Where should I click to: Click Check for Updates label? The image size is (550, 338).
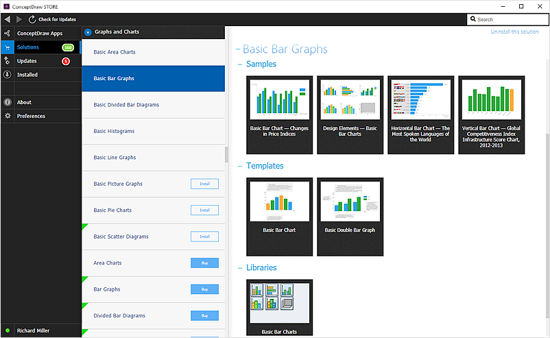[x=57, y=19]
